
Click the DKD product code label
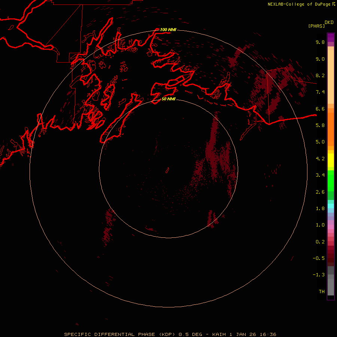point(329,22)
